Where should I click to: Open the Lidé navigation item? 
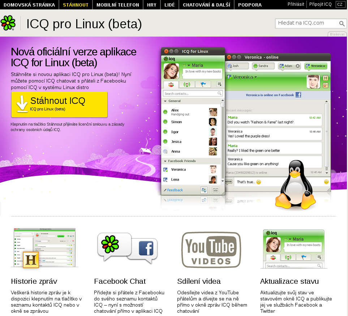[170, 5]
